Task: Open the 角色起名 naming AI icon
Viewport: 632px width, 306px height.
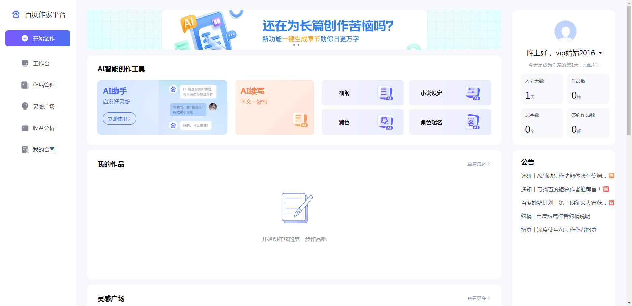Action: coord(473,122)
